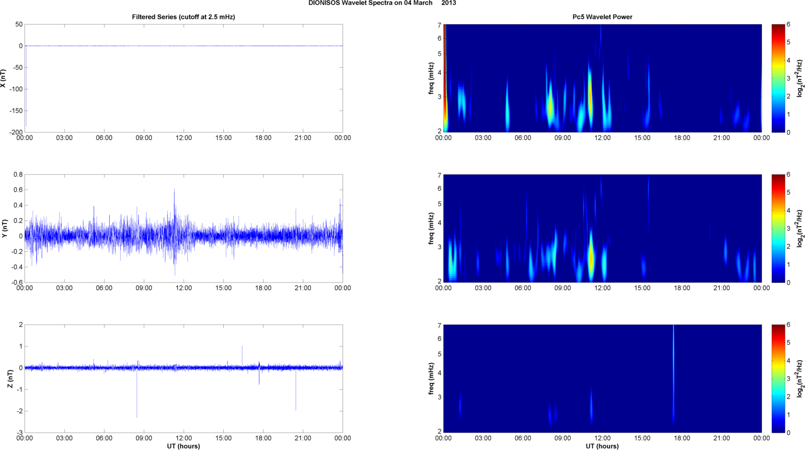Click inside the X component filtered series plot

click(184, 78)
